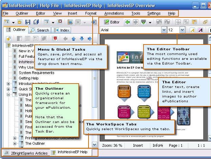
Task: Click the lined document Outliner icon
Action: pos(27,39)
